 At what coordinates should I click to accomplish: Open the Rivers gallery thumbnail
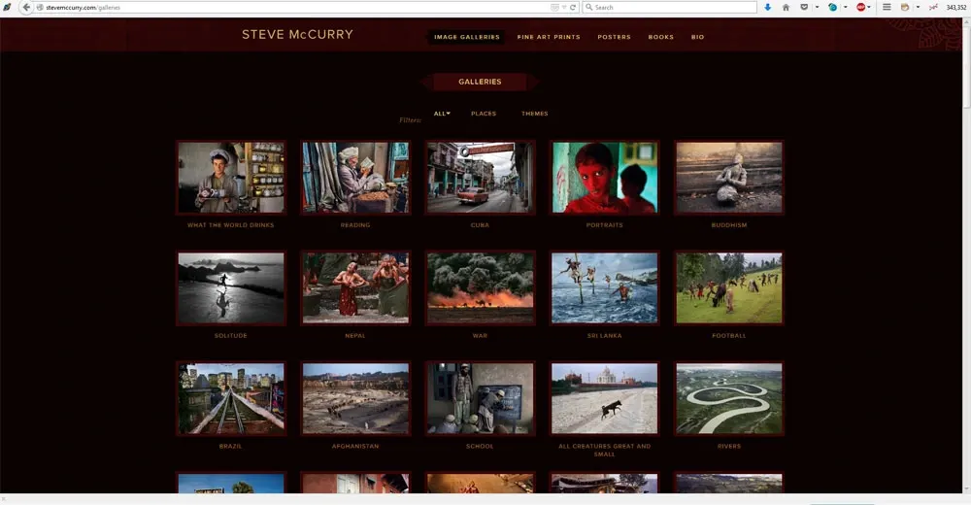tap(729, 398)
